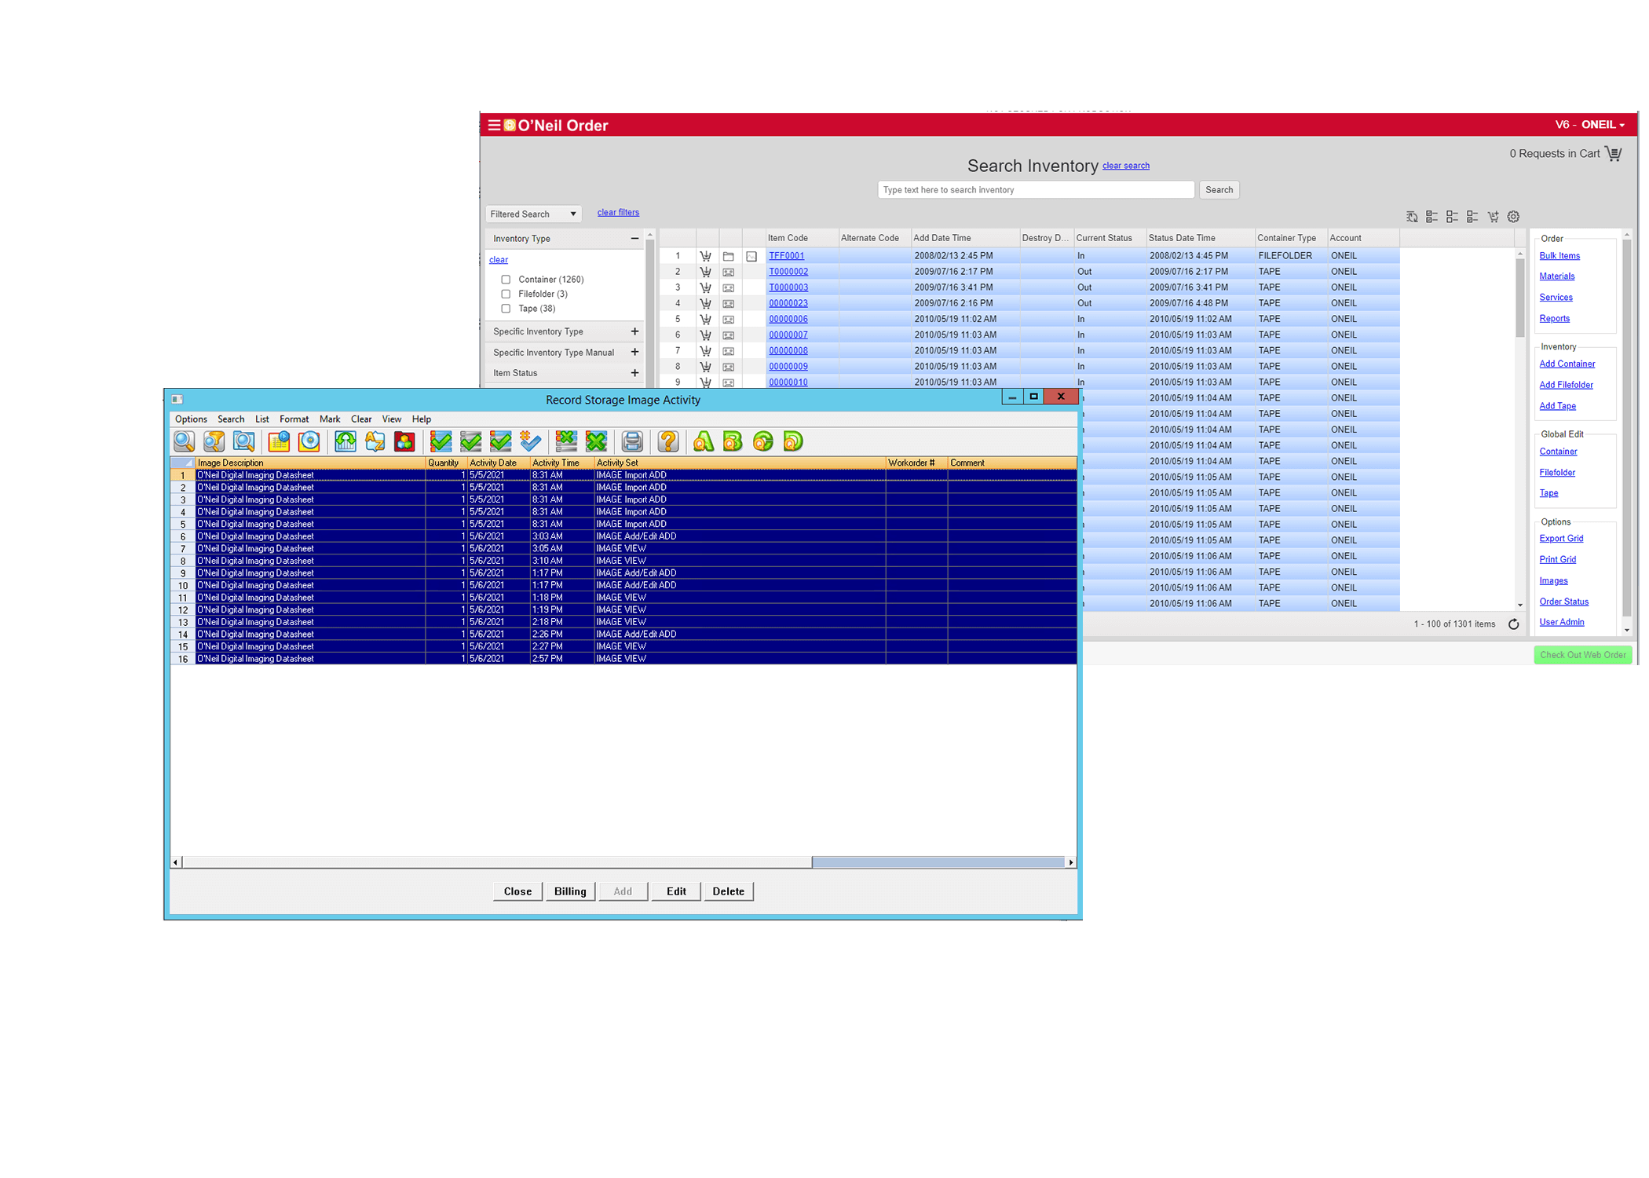This screenshot has height=1178, width=1649.
Task: Click the magnifier search icon in Image Activity toolbar
Action: pyautogui.click(x=184, y=441)
